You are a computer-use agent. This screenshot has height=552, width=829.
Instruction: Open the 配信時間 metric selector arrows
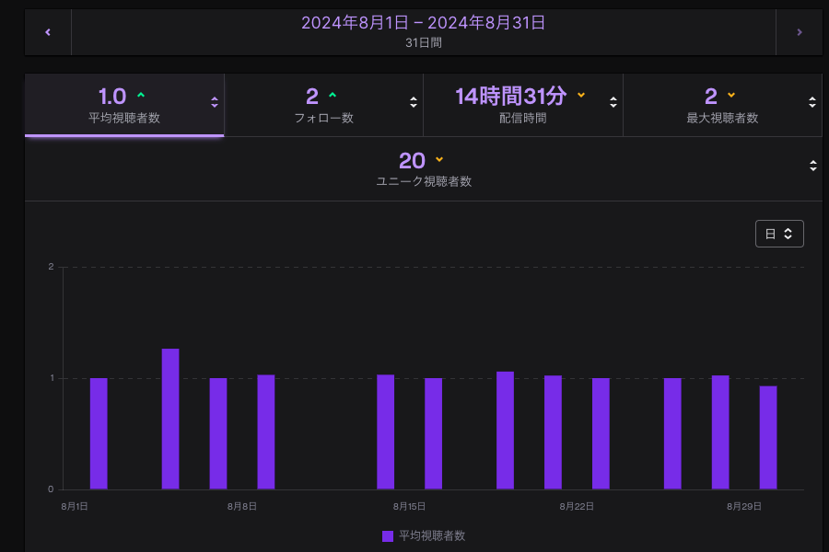pyautogui.click(x=613, y=102)
